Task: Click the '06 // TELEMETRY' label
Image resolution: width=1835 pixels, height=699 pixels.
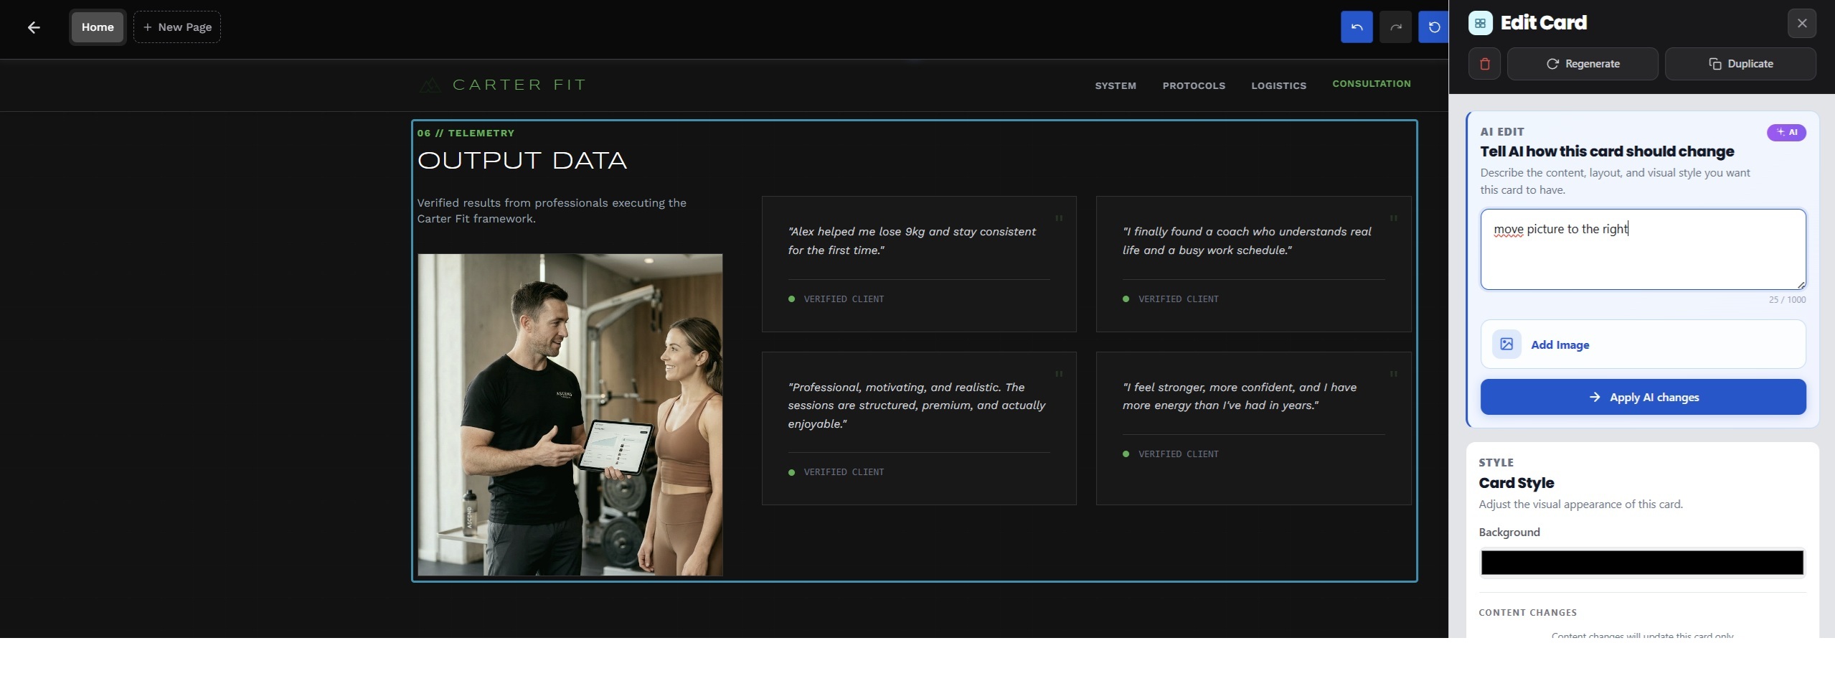Action: tap(466, 133)
